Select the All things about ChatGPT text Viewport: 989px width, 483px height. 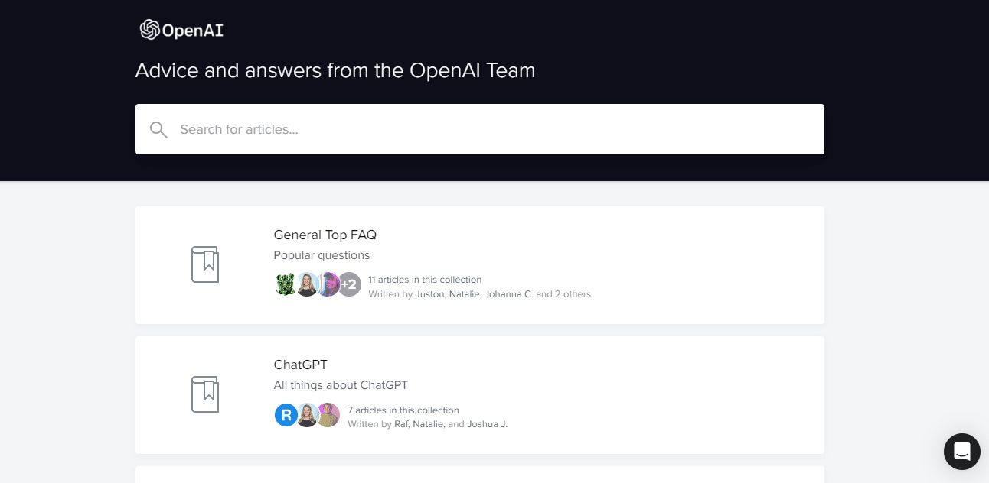coord(341,385)
